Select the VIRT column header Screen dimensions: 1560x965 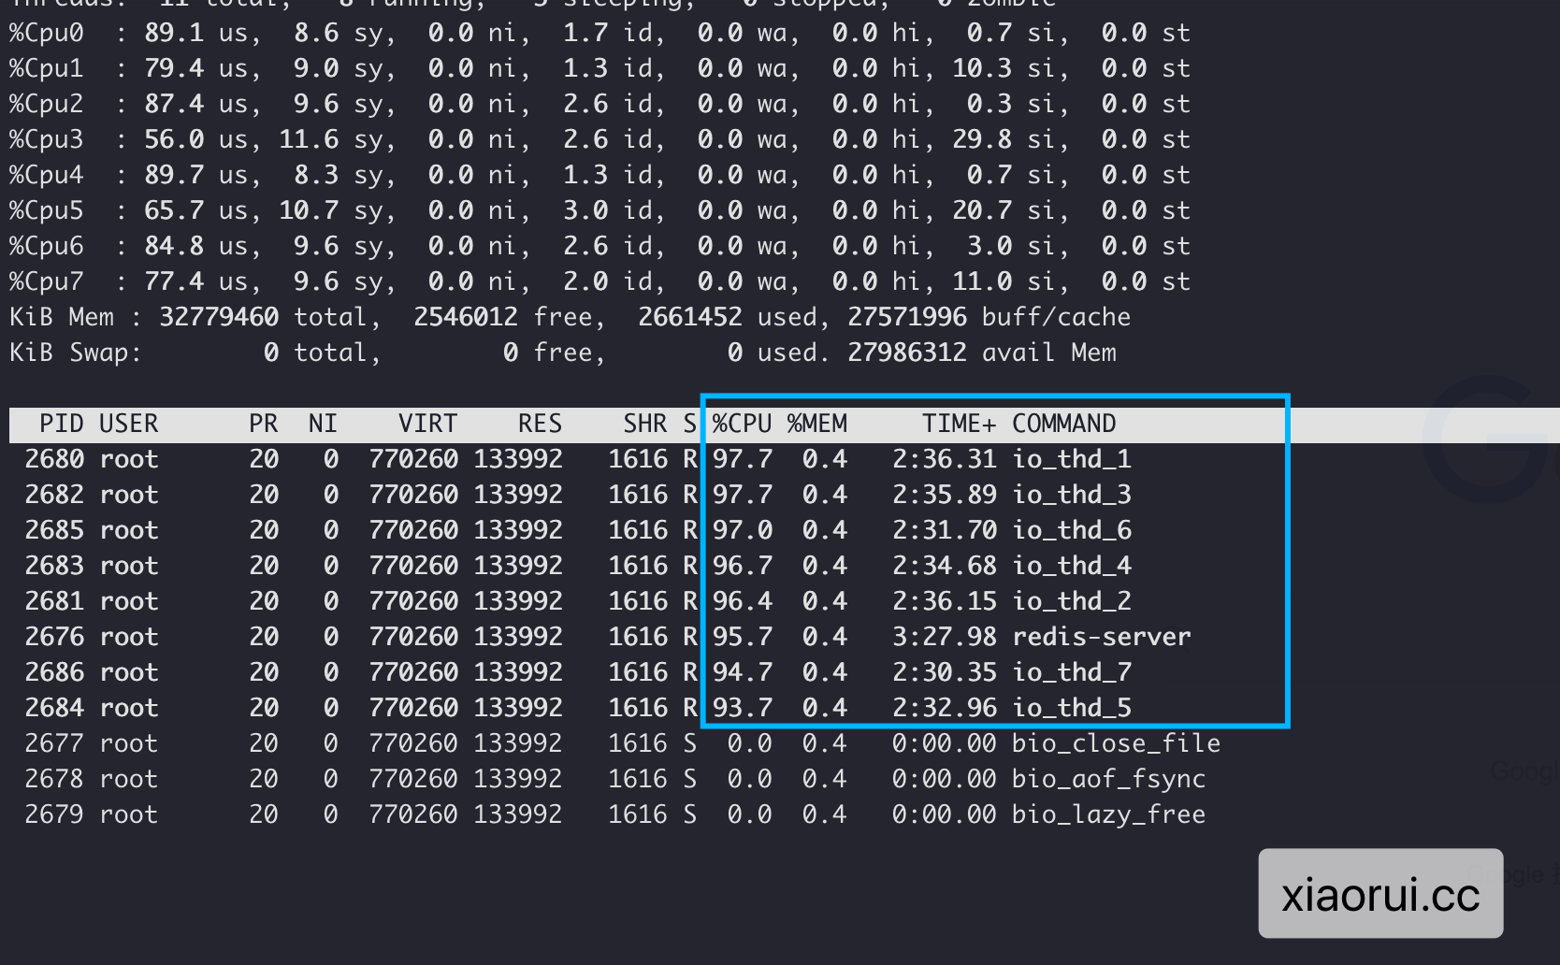point(427,424)
